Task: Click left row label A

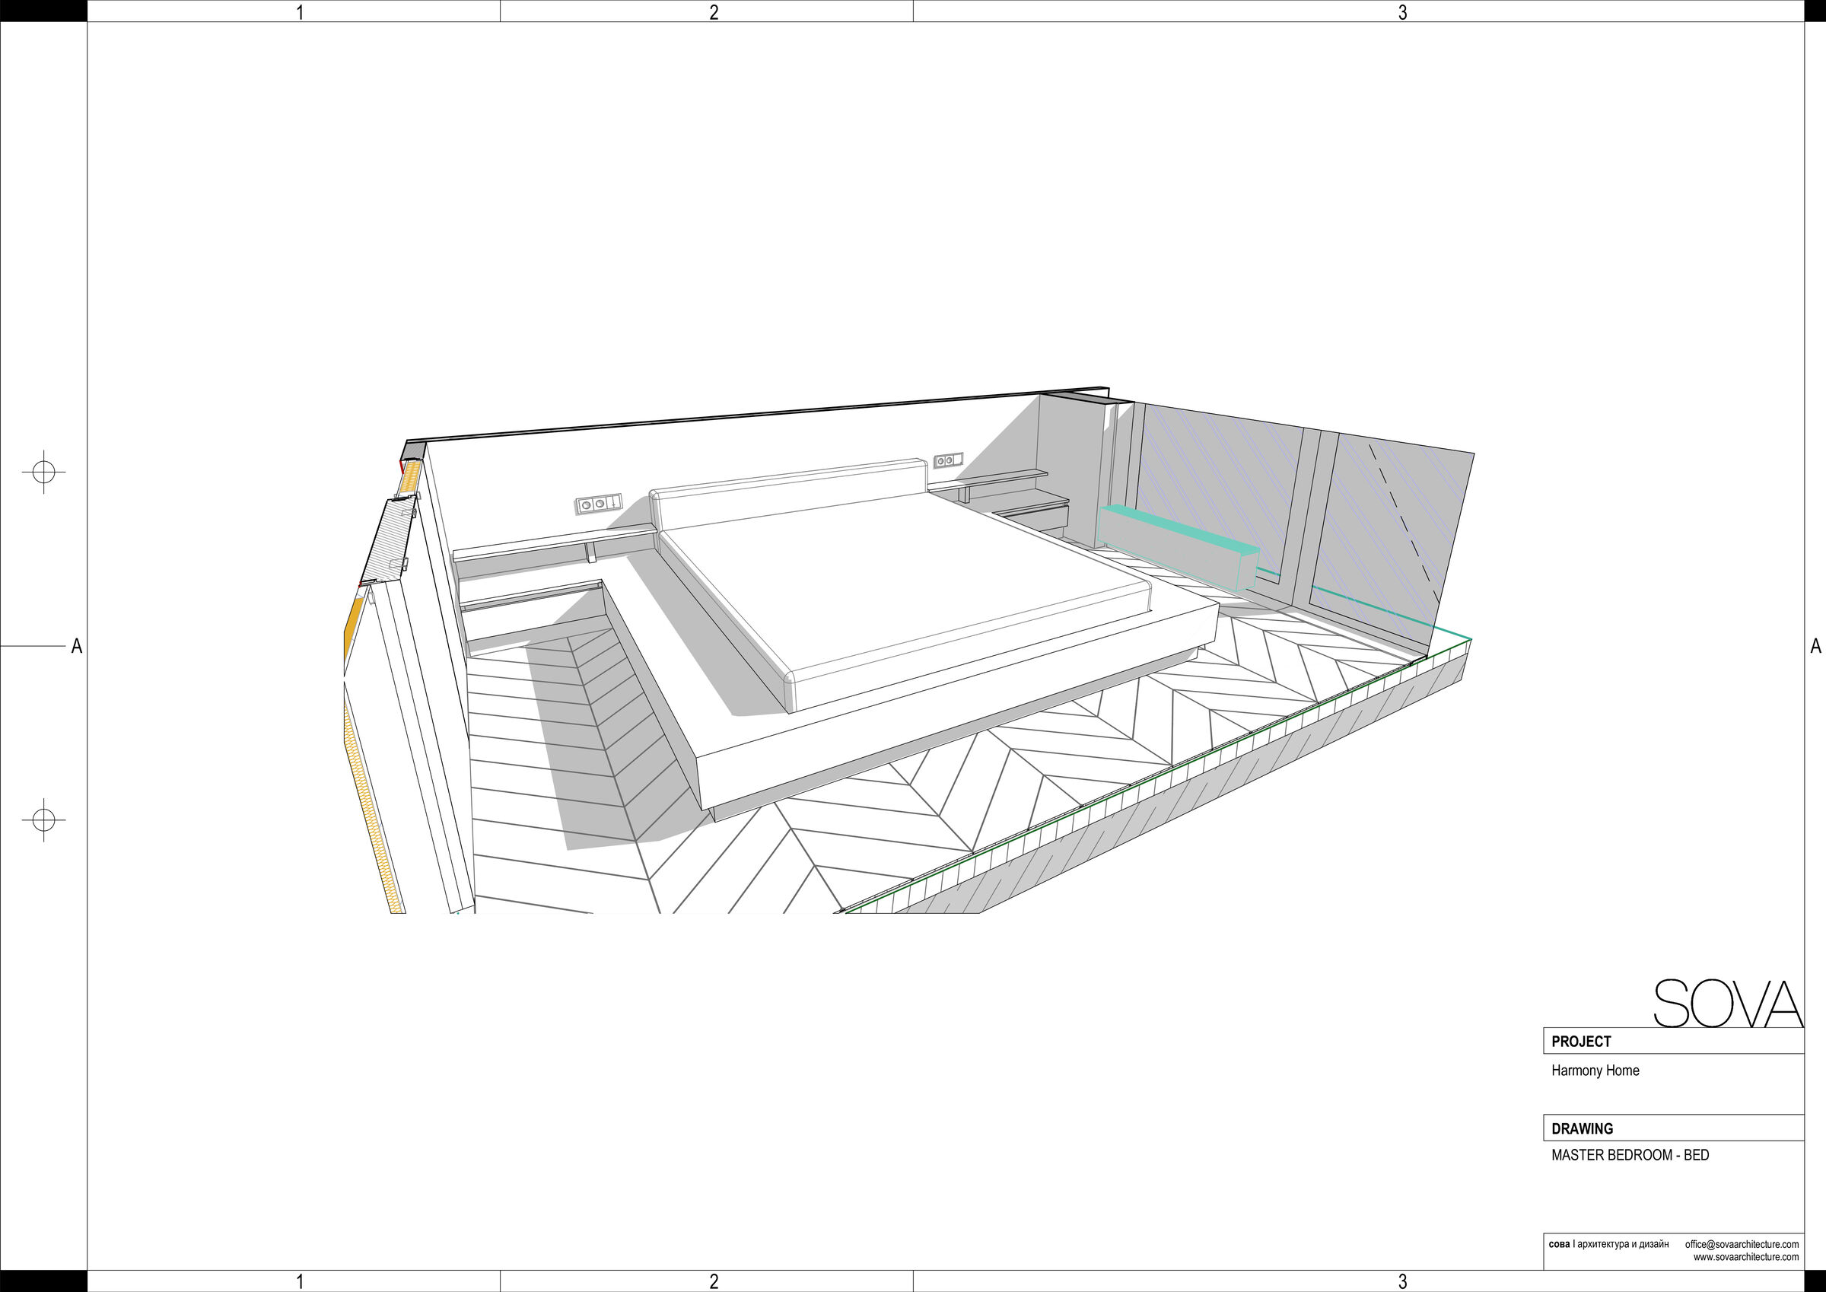Action: 76,646
